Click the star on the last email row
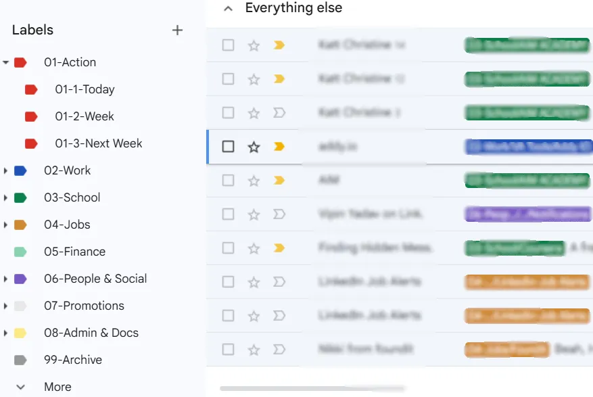593x397 pixels. click(x=254, y=350)
